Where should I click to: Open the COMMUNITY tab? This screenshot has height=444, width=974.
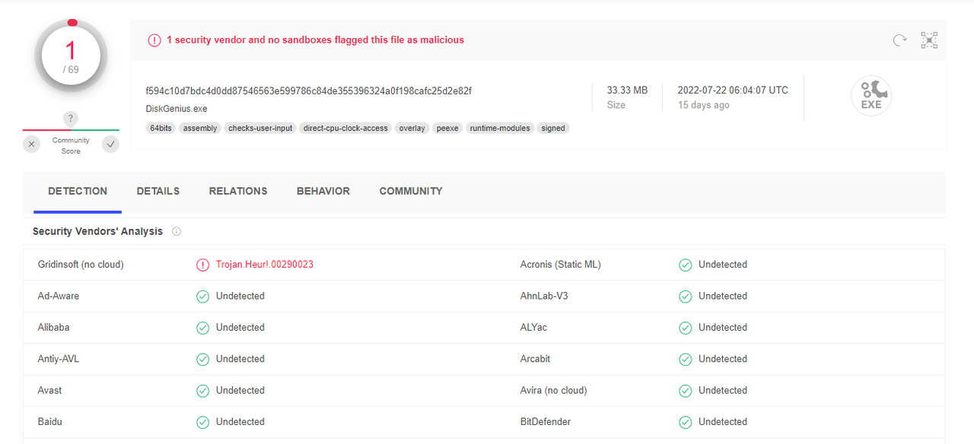411,192
